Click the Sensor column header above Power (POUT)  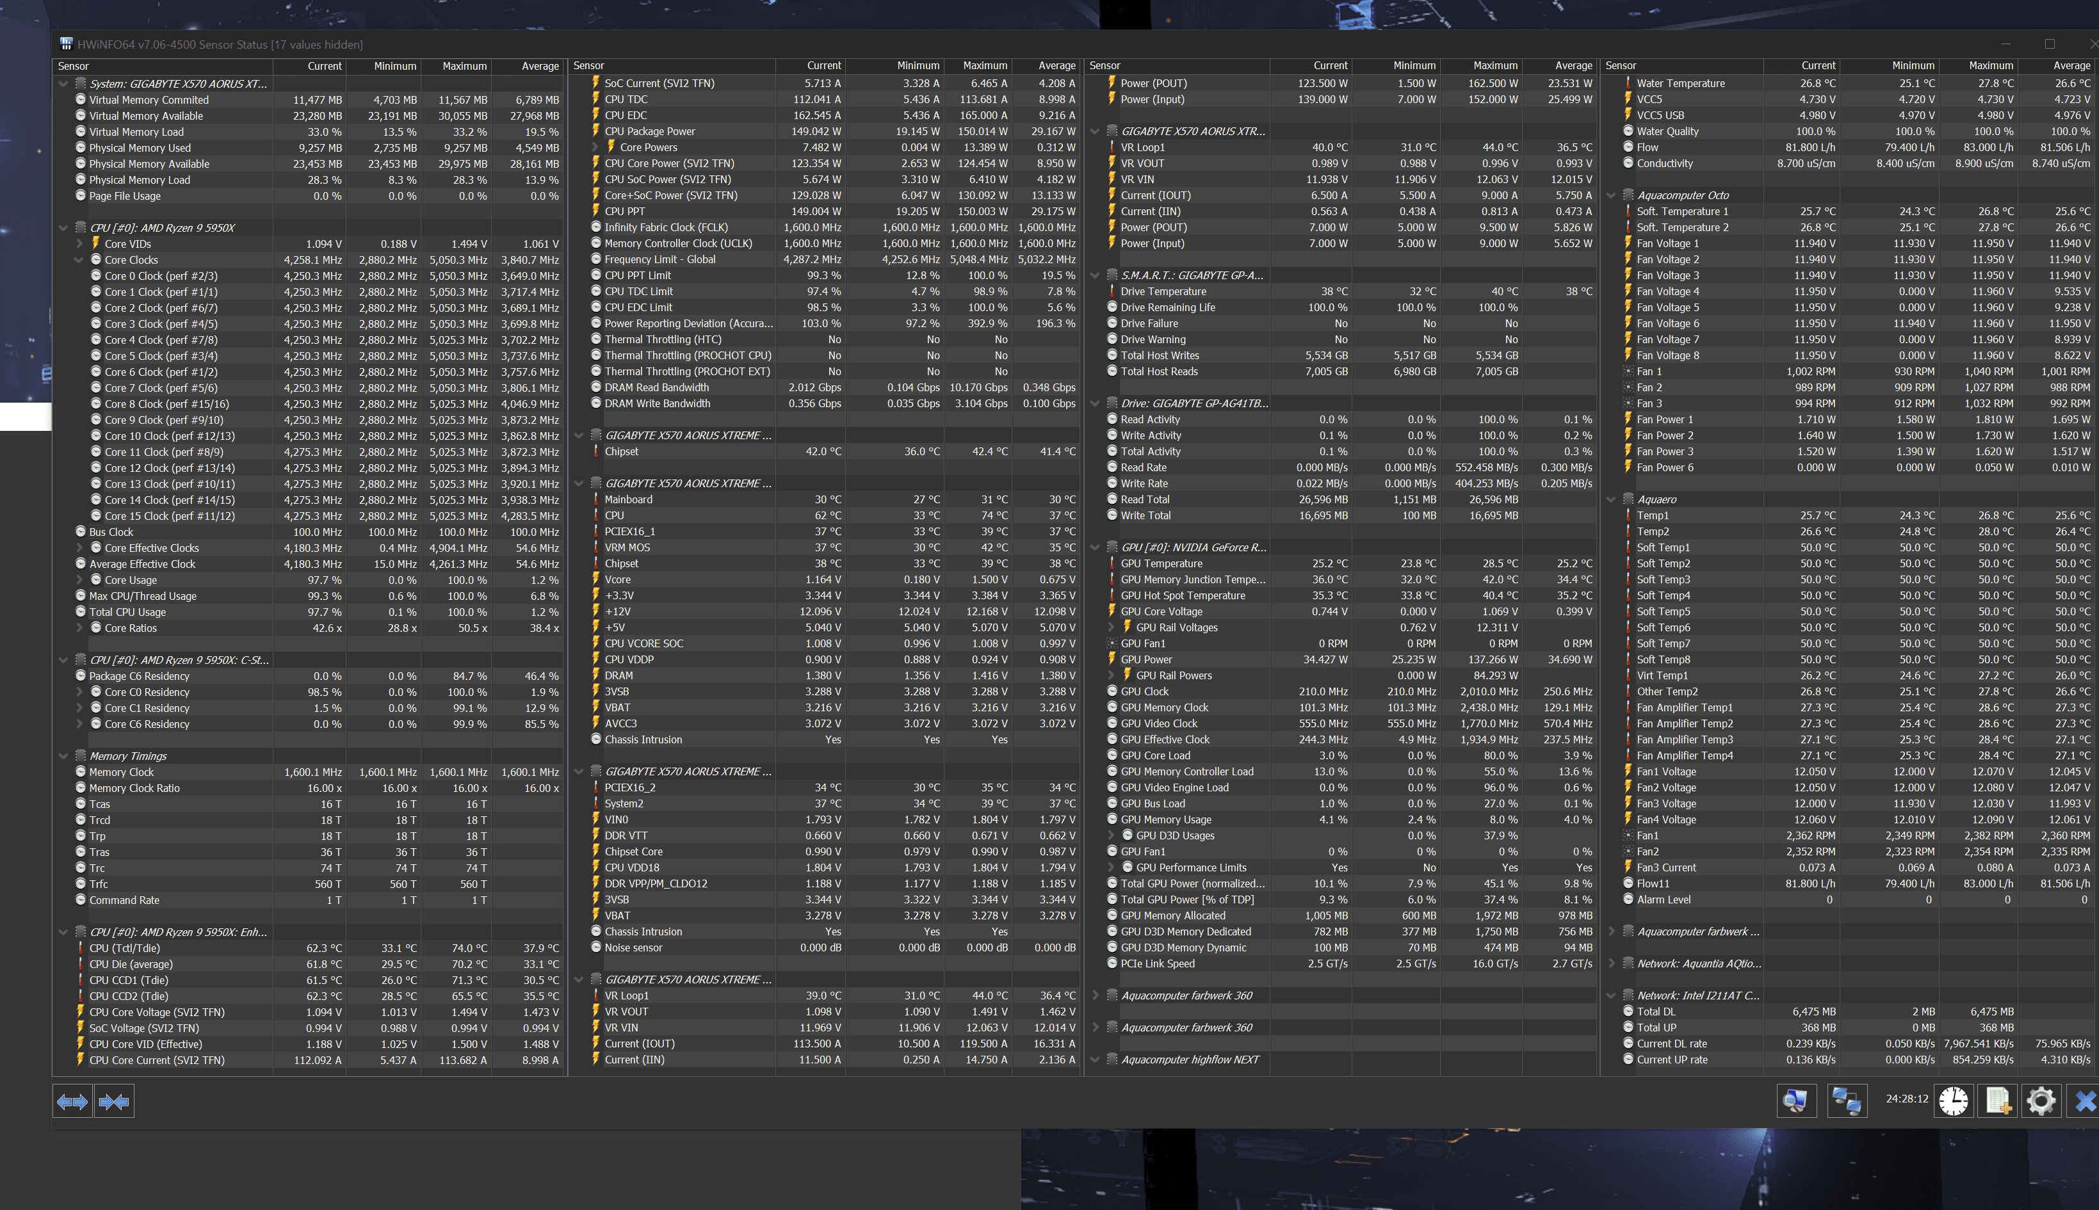pos(1177,66)
